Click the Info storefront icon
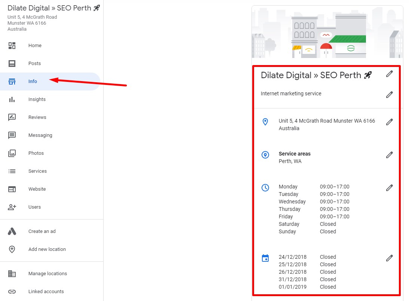The width and height of the screenshot is (409, 301). pos(12,82)
